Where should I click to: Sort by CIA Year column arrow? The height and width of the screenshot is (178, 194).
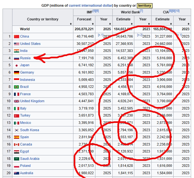coord(189,24)
